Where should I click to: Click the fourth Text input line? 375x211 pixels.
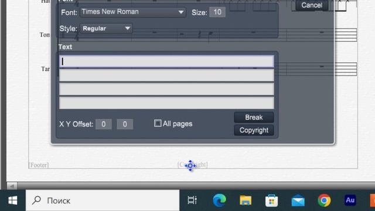tap(166, 103)
